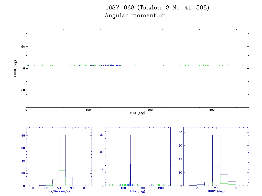Select the isolated blue point near HRA 222
The height and width of the screenshot is (196, 262).
pos(164,65)
